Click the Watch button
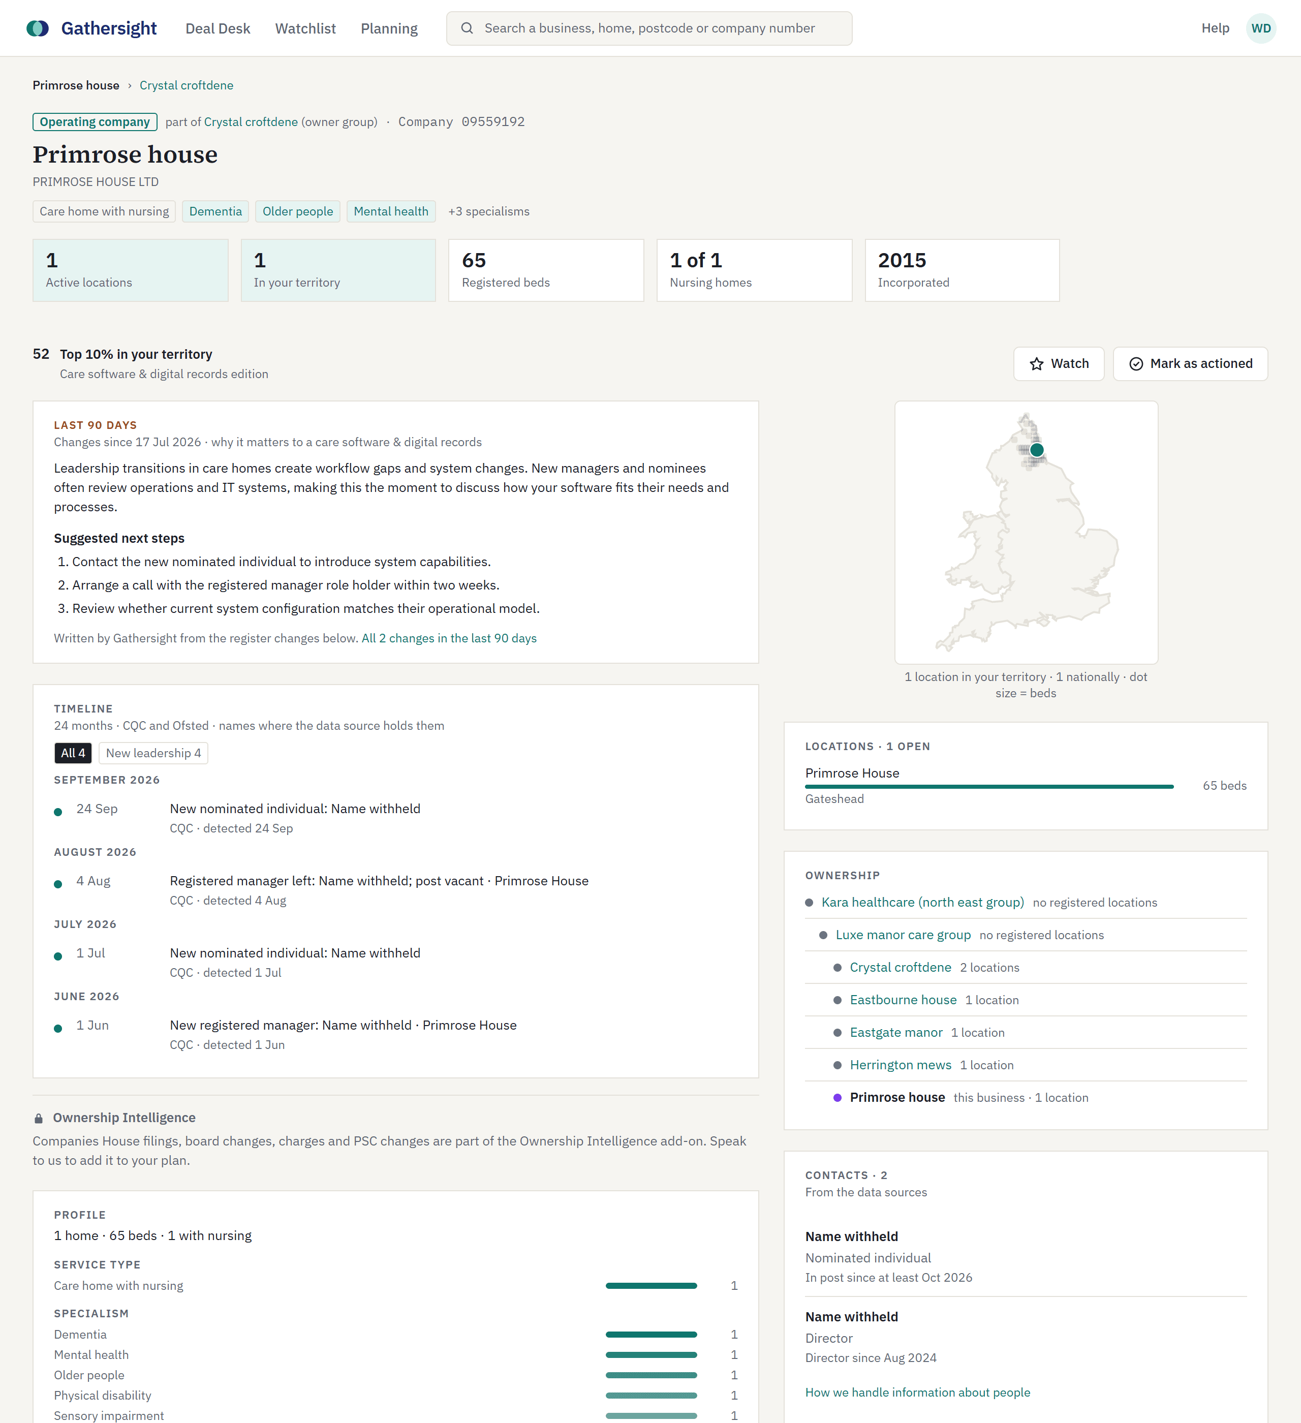This screenshot has width=1301, height=1423. click(1058, 363)
